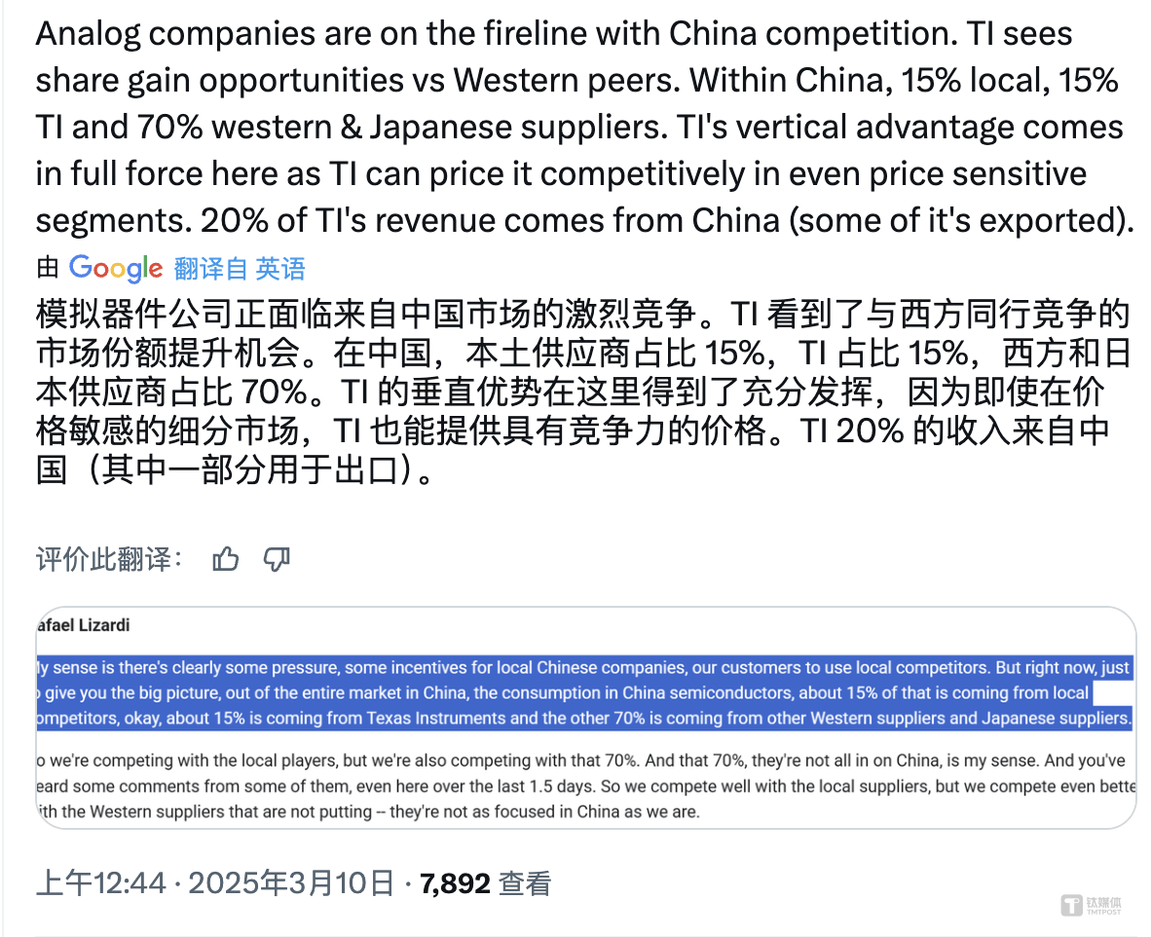Image resolution: width=1151 pixels, height=937 pixels.
Task: Click the TMTPost watermark logo
Action: pyautogui.click(x=1092, y=905)
